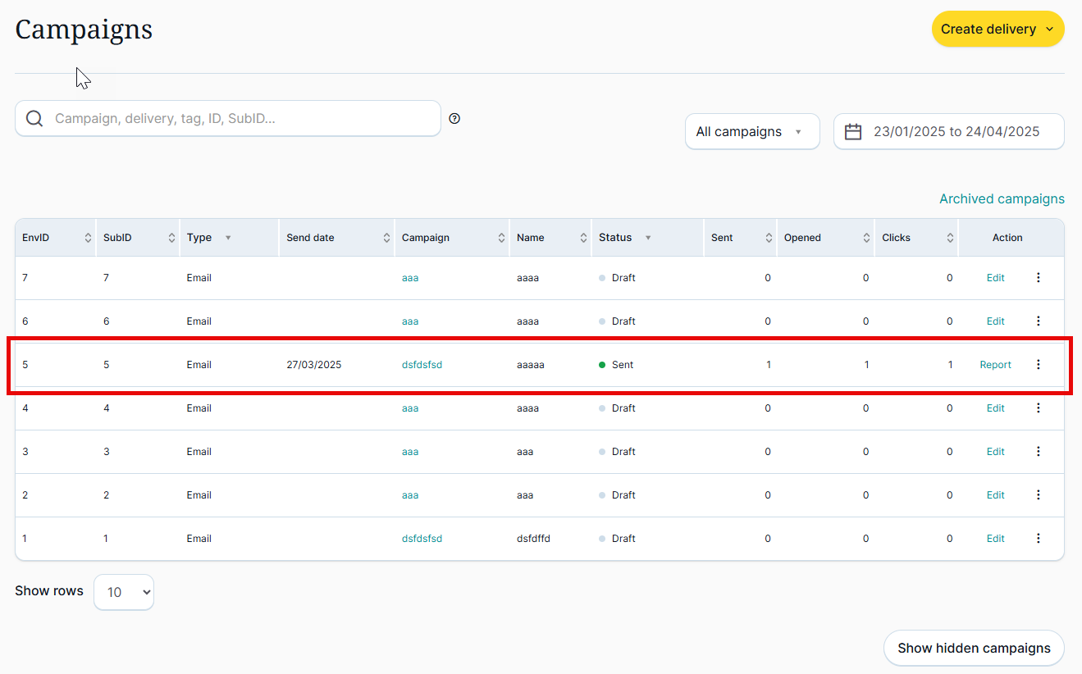This screenshot has width=1082, height=674.
Task: Click the Create delivery button
Action: coord(998,29)
